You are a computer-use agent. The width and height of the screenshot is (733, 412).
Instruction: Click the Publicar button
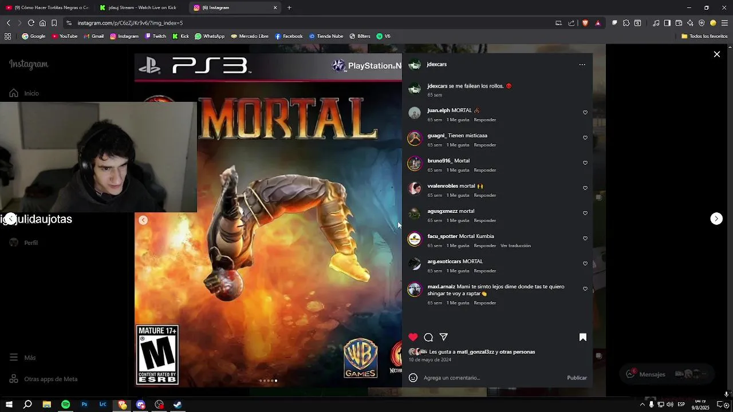(x=577, y=378)
